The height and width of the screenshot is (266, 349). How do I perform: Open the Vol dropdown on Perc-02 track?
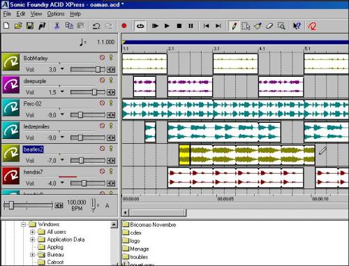pyautogui.click(x=62, y=114)
